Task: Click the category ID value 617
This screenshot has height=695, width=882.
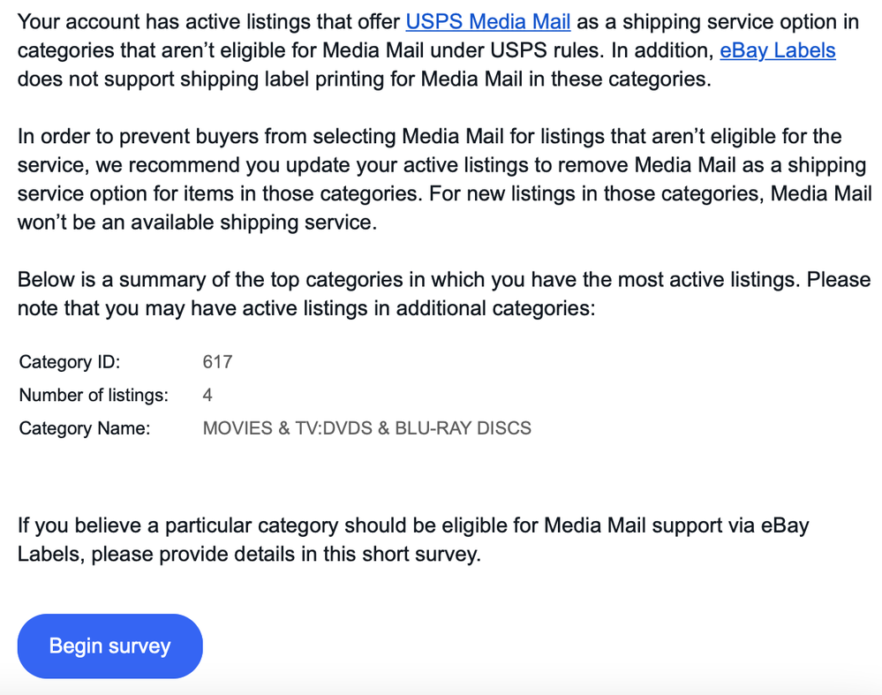Action: pos(217,362)
